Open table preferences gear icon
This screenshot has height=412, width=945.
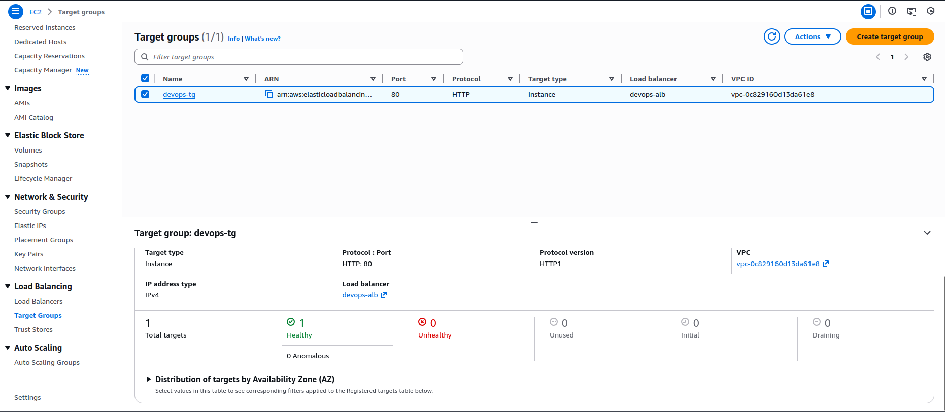pyautogui.click(x=927, y=57)
